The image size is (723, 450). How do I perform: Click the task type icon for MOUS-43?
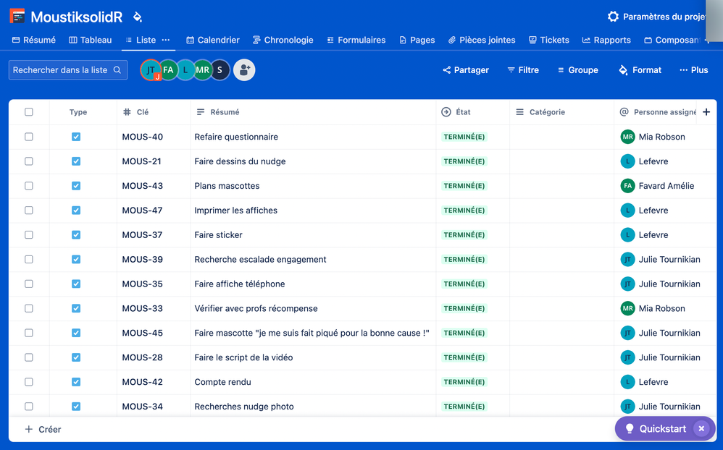(x=76, y=186)
